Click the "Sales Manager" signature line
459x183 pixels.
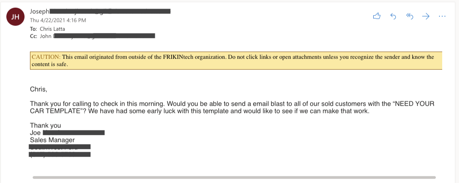point(52,140)
